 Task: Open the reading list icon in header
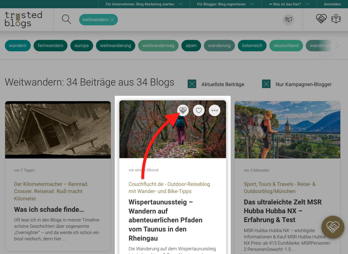pos(288,20)
